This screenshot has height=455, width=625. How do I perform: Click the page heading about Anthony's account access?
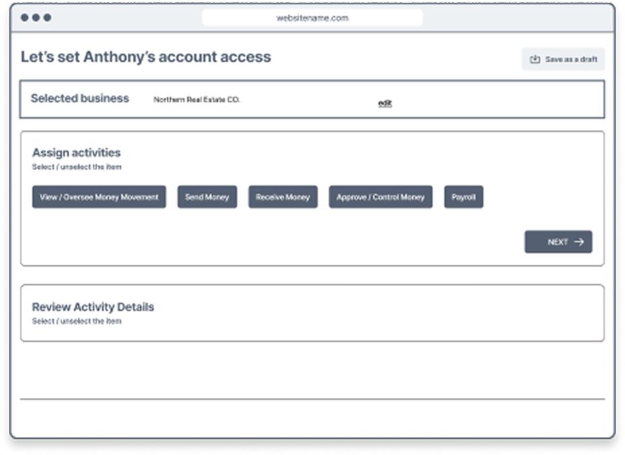click(146, 57)
